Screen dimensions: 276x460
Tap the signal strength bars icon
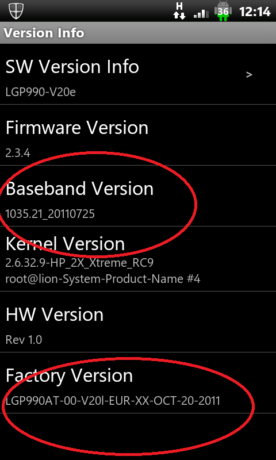201,13
